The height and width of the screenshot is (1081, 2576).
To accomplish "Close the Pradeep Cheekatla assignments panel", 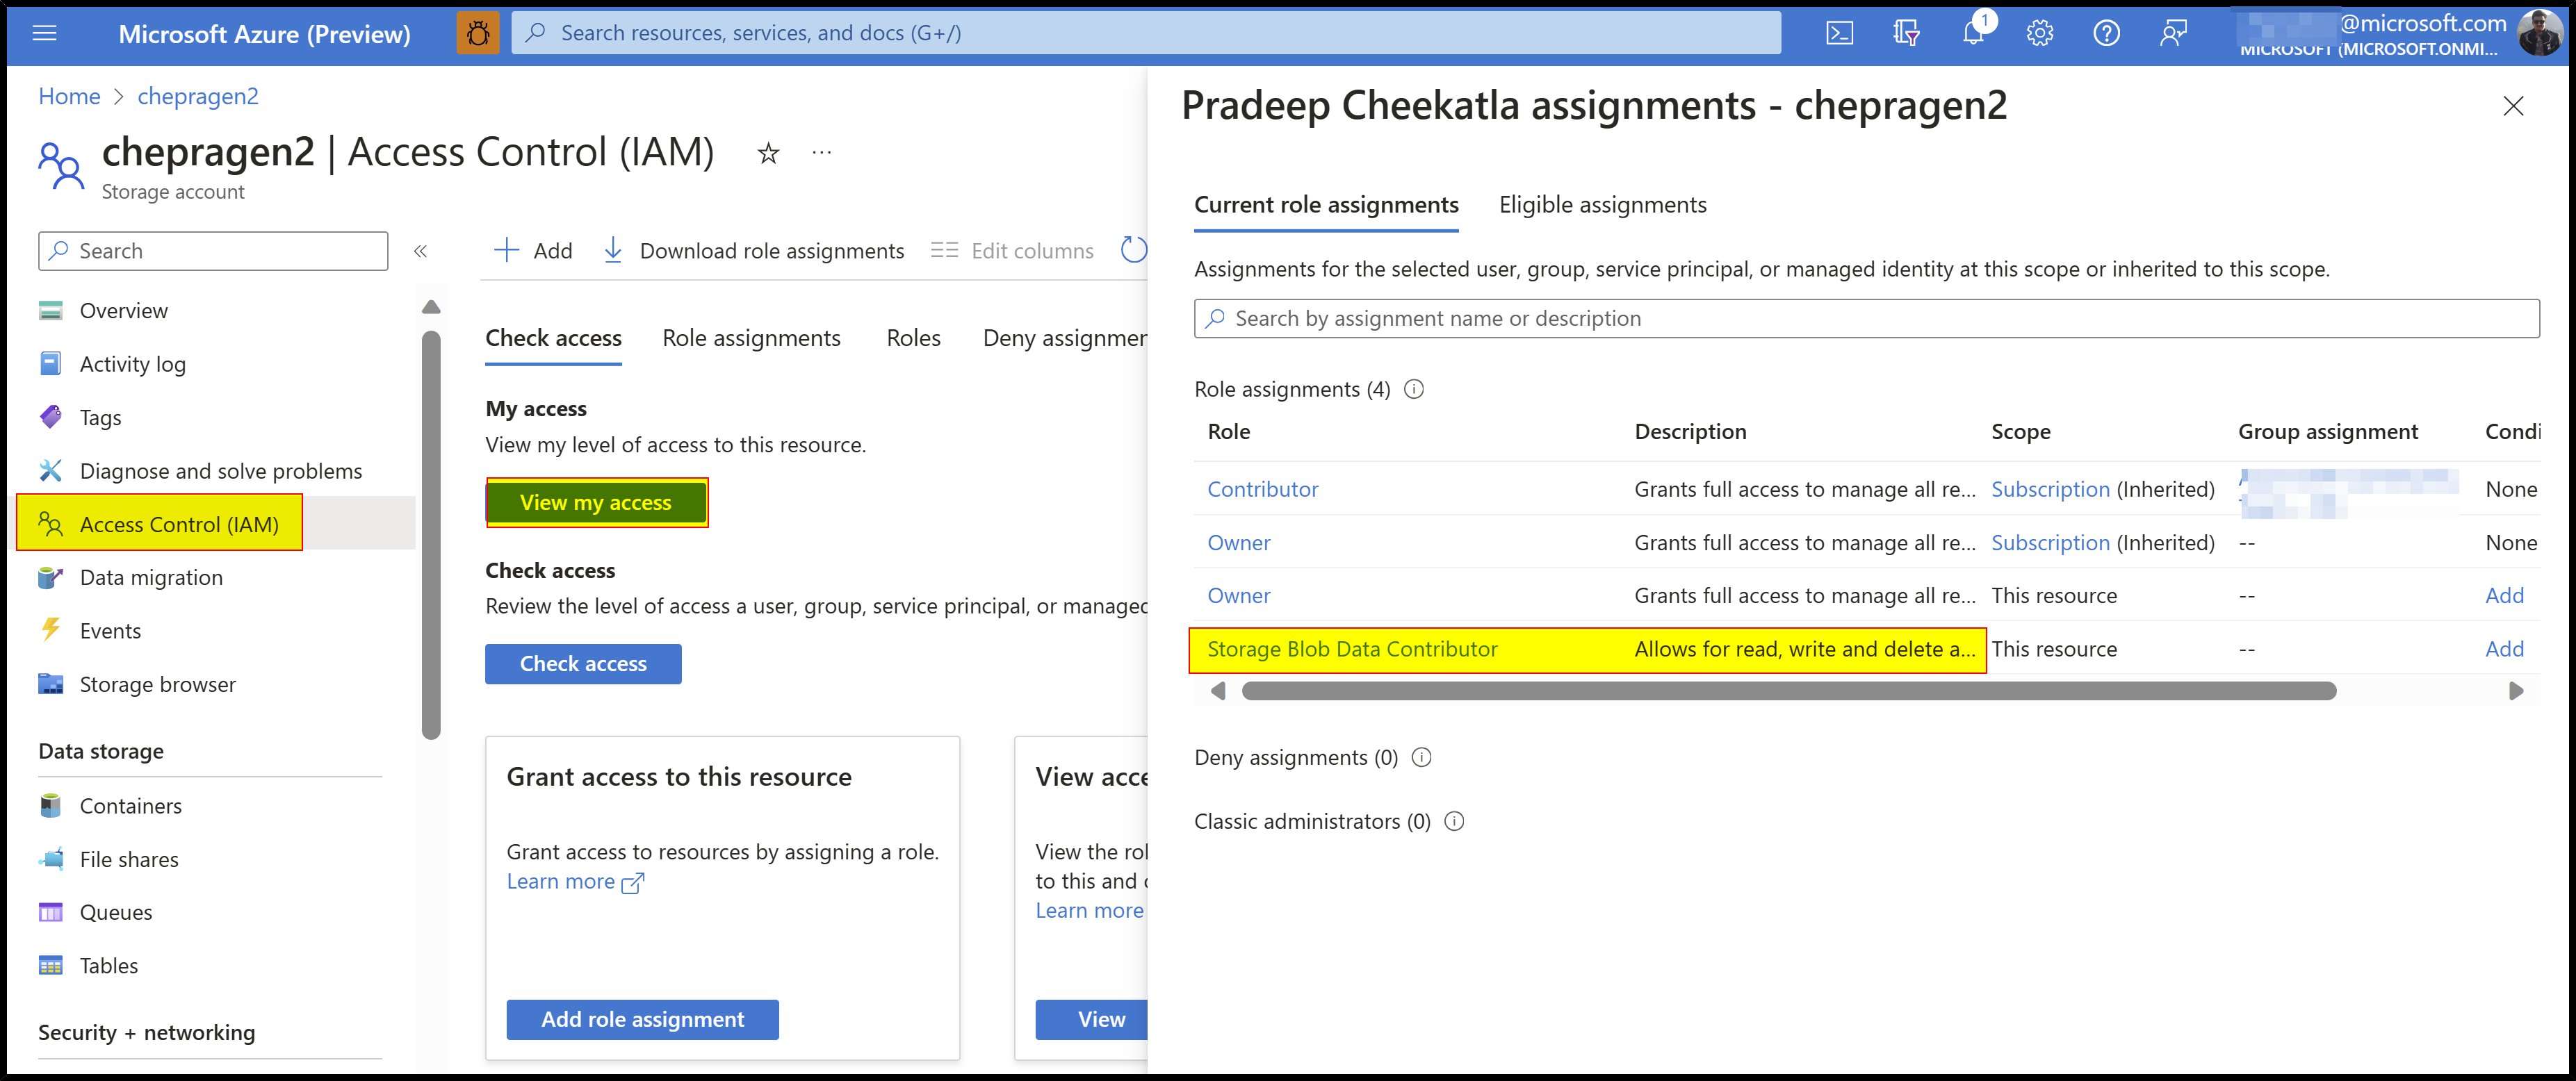I will (x=2513, y=106).
